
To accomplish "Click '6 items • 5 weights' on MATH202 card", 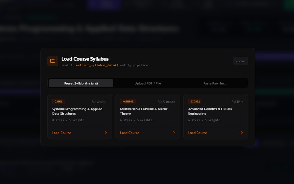I will point(136,120).
